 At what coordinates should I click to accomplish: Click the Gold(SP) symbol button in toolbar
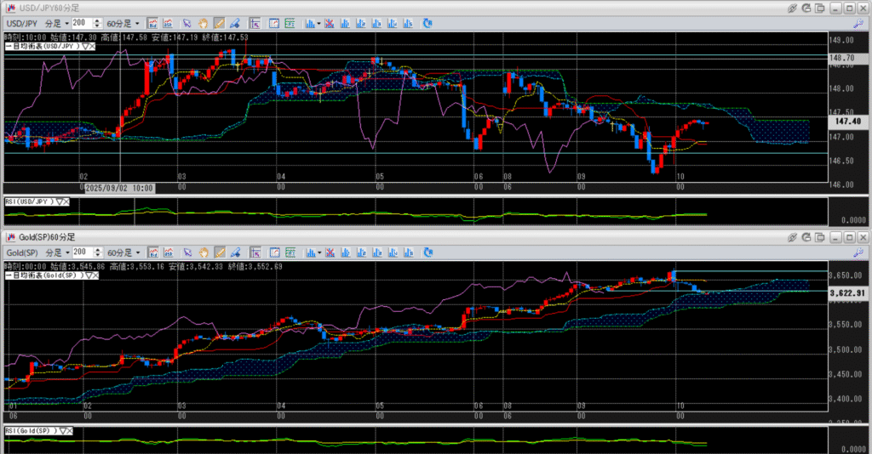[x=23, y=253]
